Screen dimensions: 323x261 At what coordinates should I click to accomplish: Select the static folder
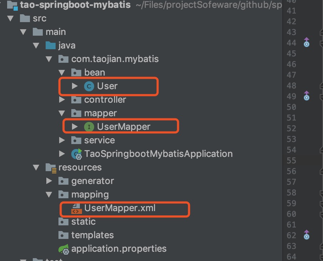click(x=83, y=222)
